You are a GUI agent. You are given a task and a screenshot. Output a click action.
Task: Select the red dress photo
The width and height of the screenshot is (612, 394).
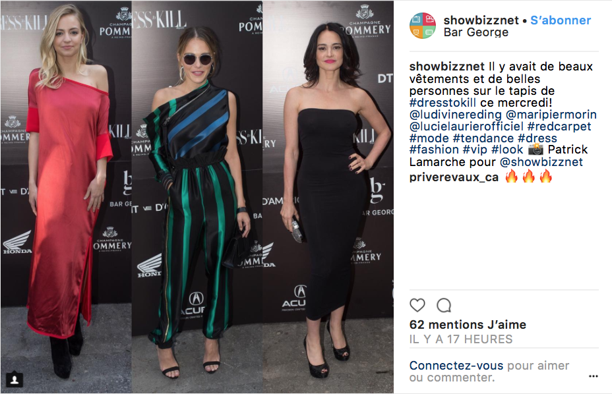(x=66, y=197)
